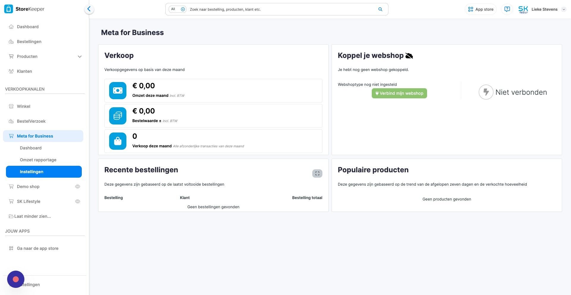Open the Winkel sales channel
This screenshot has width=571, height=295.
[23, 106]
